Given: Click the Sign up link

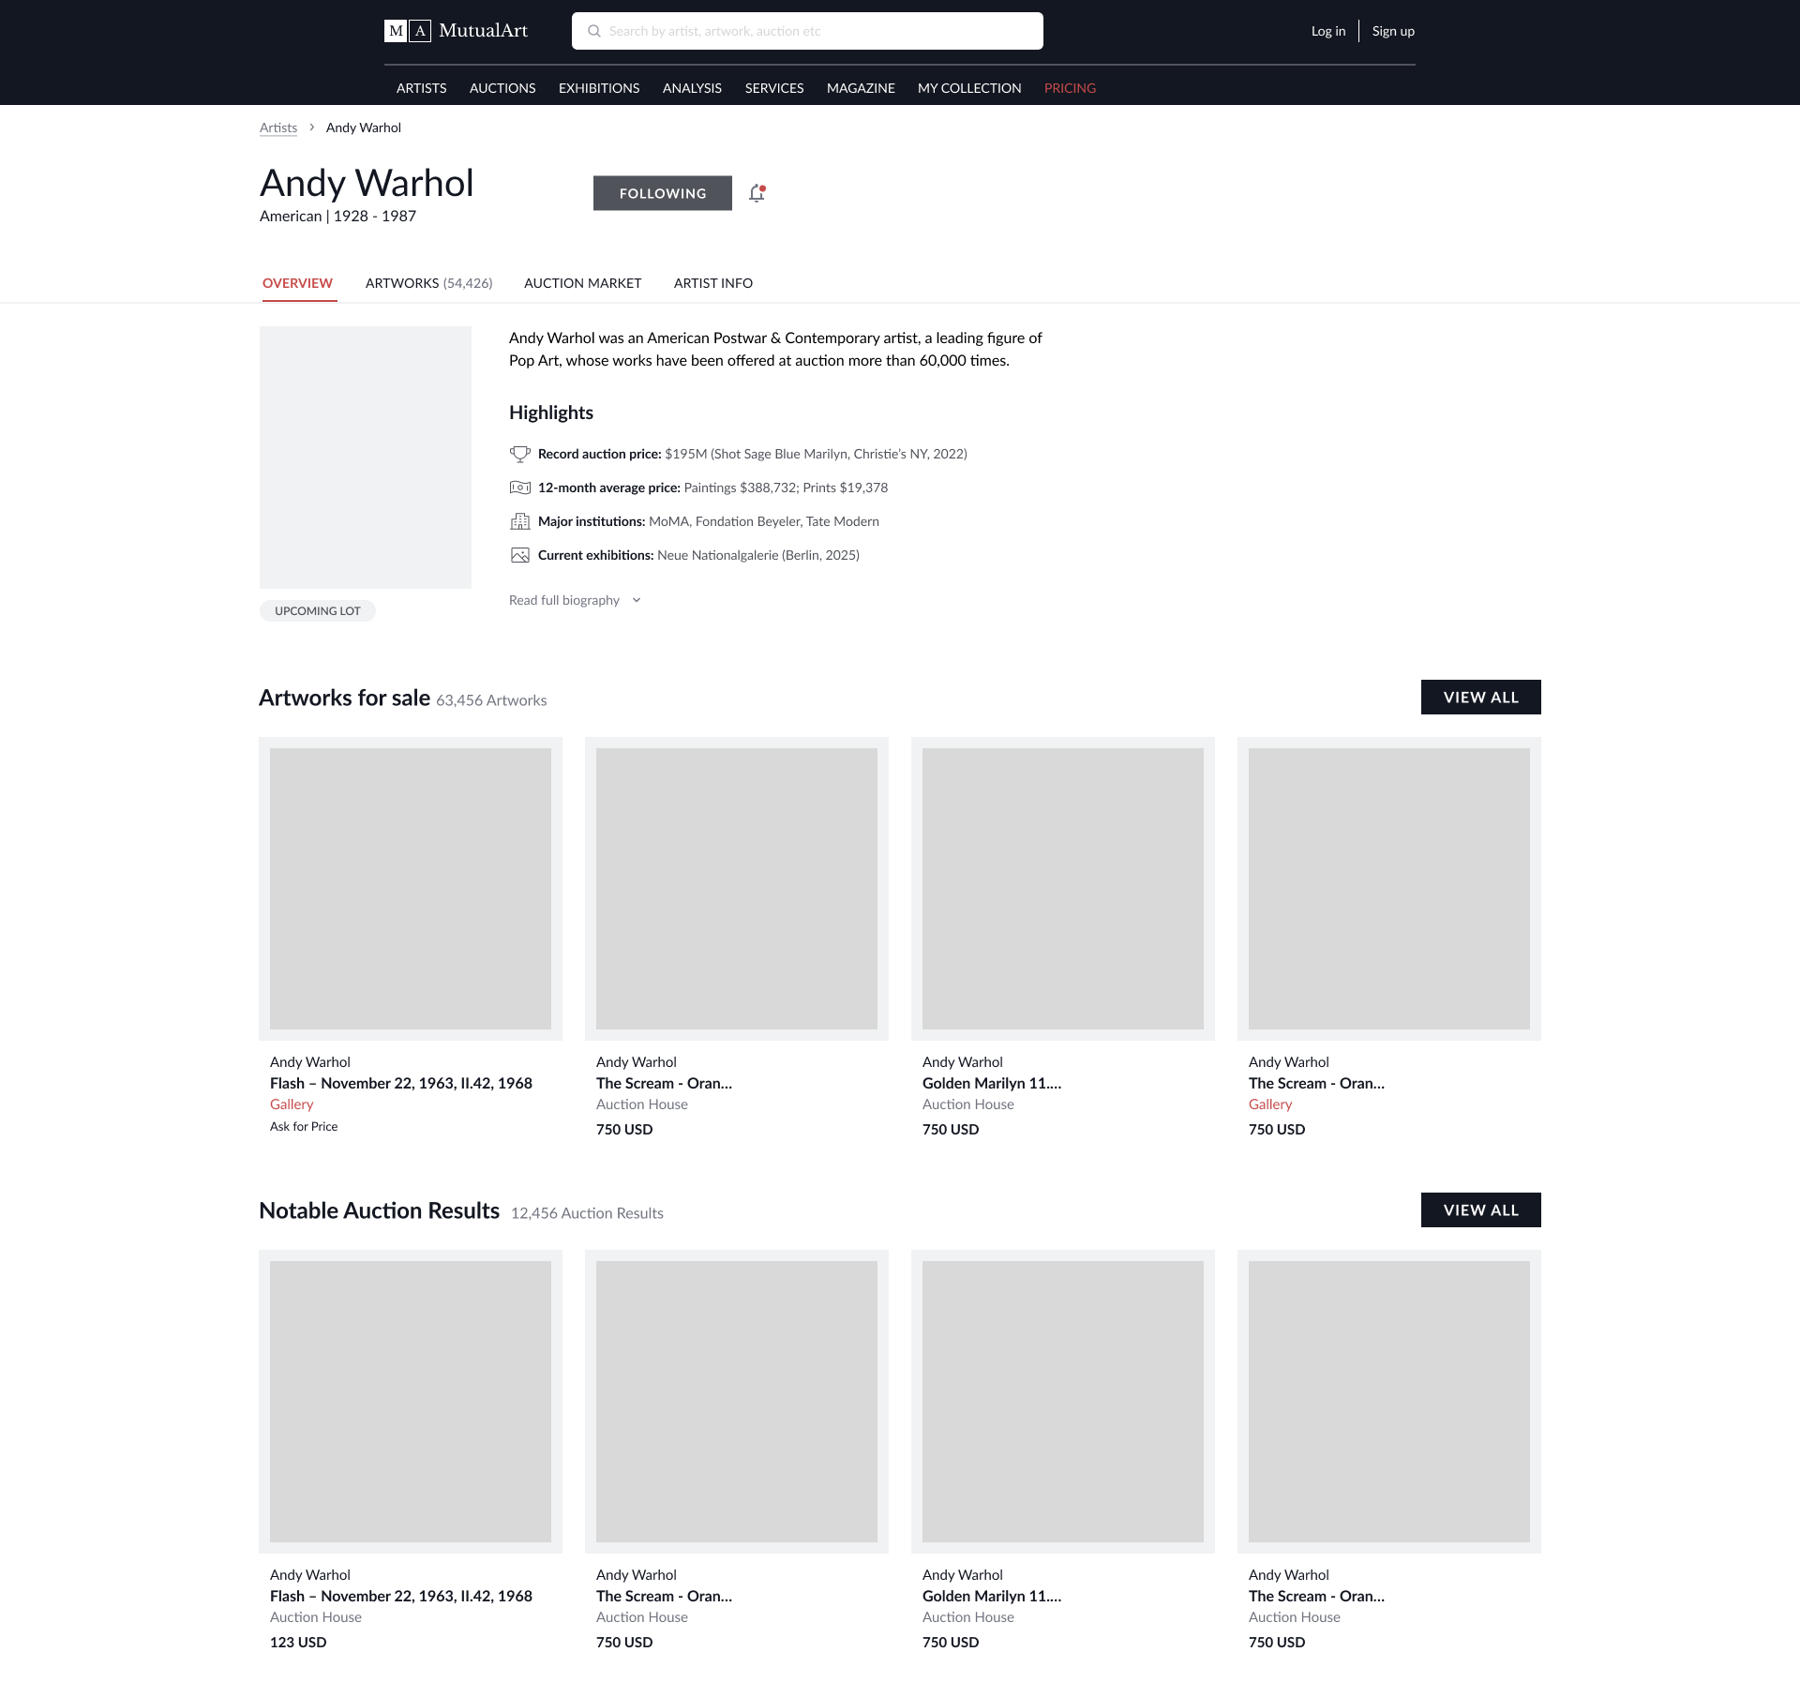Looking at the screenshot, I should coord(1393,31).
